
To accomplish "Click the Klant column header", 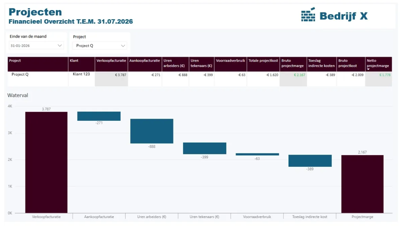I will coord(81,61).
